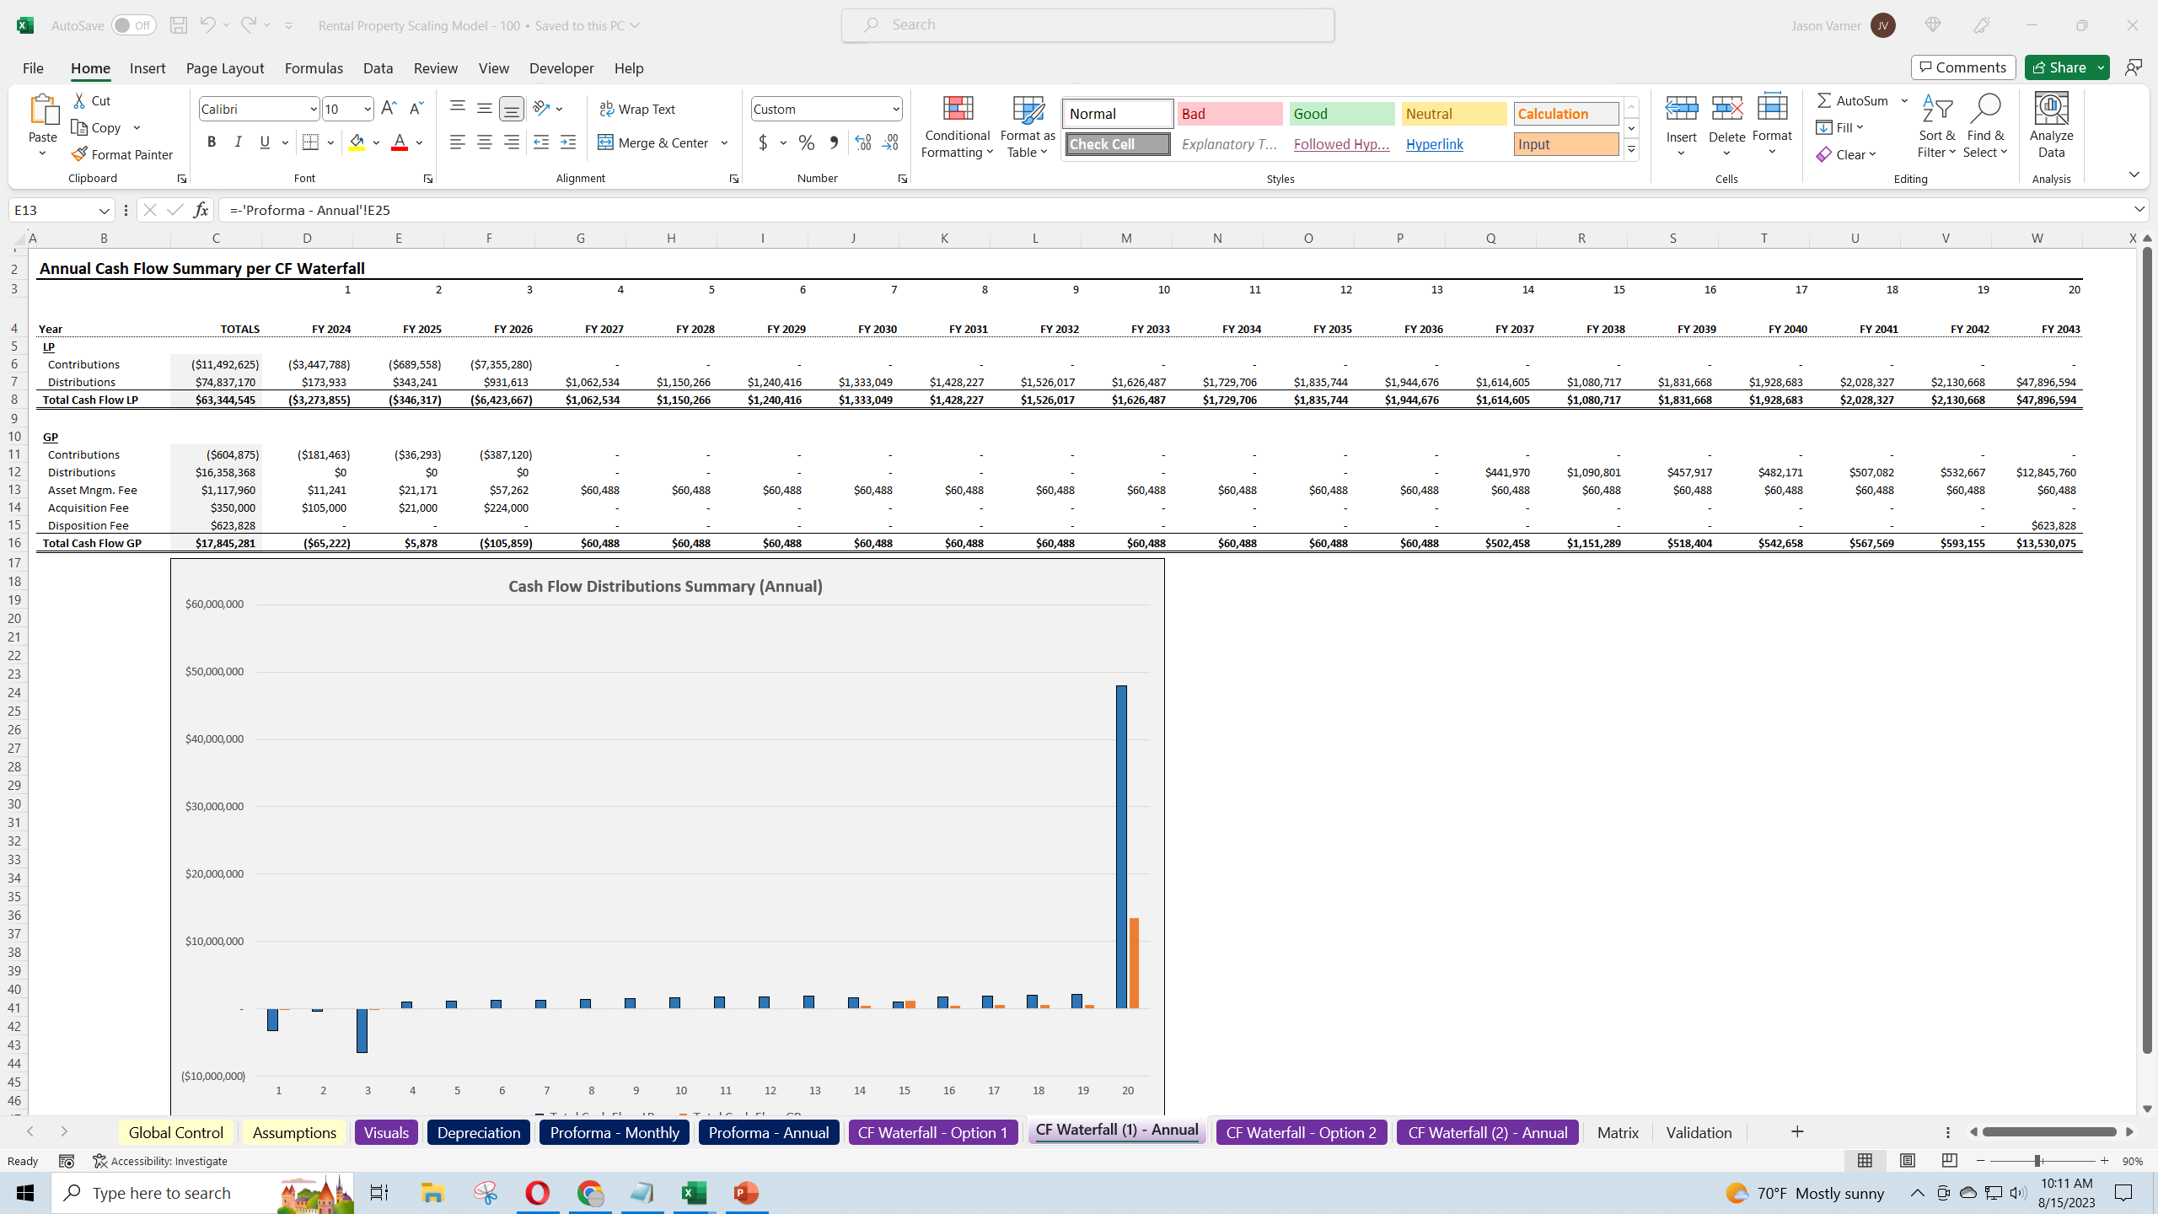Click the Delete cells icon
Screen dimensions: 2158x1214
1726,108
